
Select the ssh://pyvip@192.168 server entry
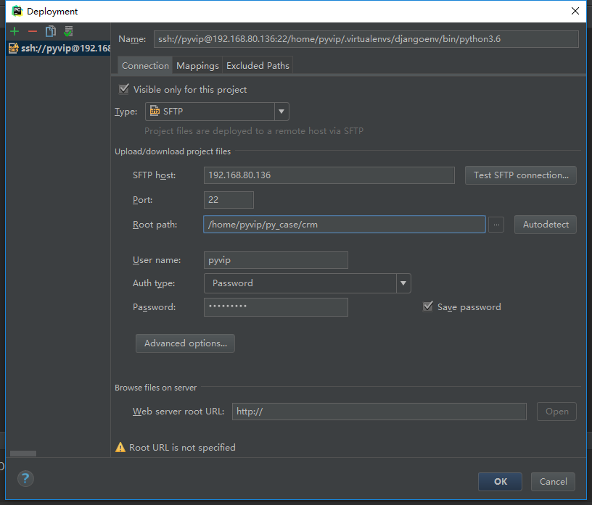59,49
